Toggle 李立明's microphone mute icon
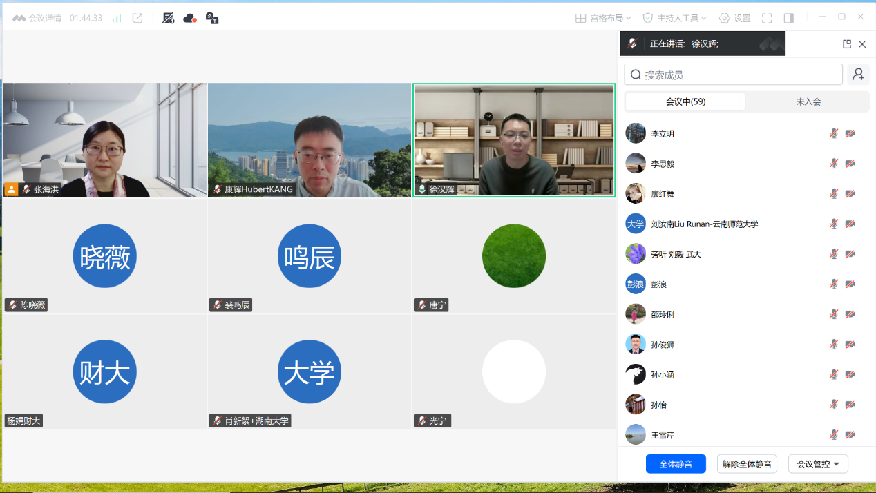This screenshot has width=876, height=493. coord(834,133)
